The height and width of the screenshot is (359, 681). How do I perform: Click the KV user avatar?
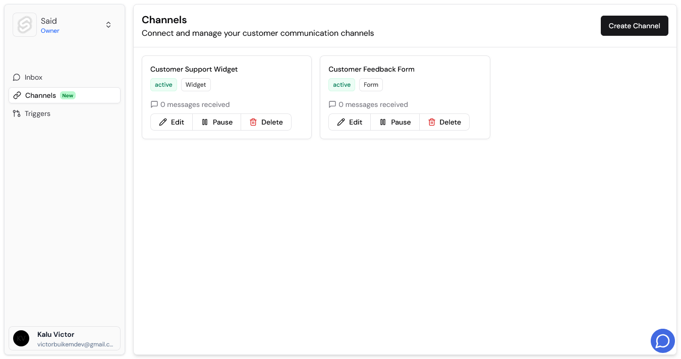[21, 338]
